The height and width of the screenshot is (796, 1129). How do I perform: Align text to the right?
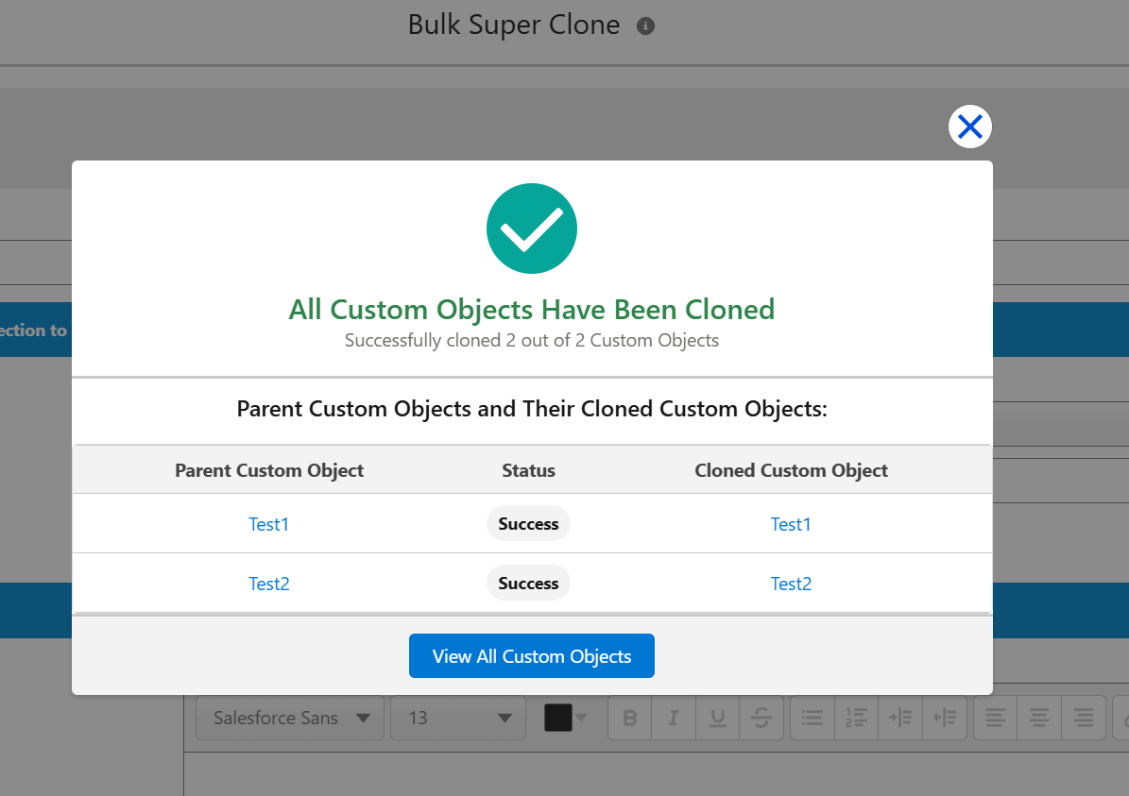tap(1083, 718)
